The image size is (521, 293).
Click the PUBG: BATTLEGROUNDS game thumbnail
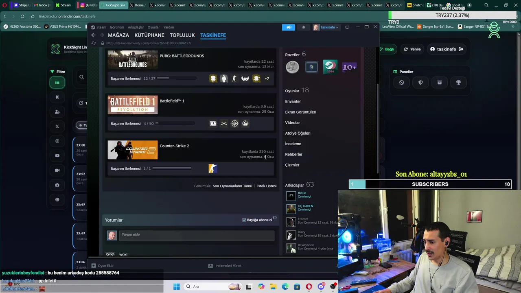coord(132,60)
